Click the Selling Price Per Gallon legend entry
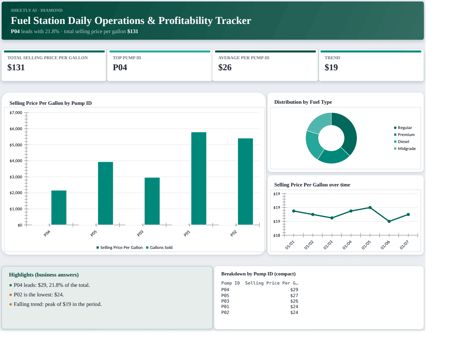Screen dimensions: 452x339 pos(119,248)
